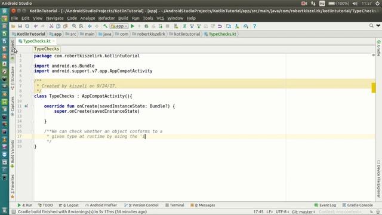The width and height of the screenshot is (382, 215).
Task: Click the Help question mark icon
Action: 254,26
